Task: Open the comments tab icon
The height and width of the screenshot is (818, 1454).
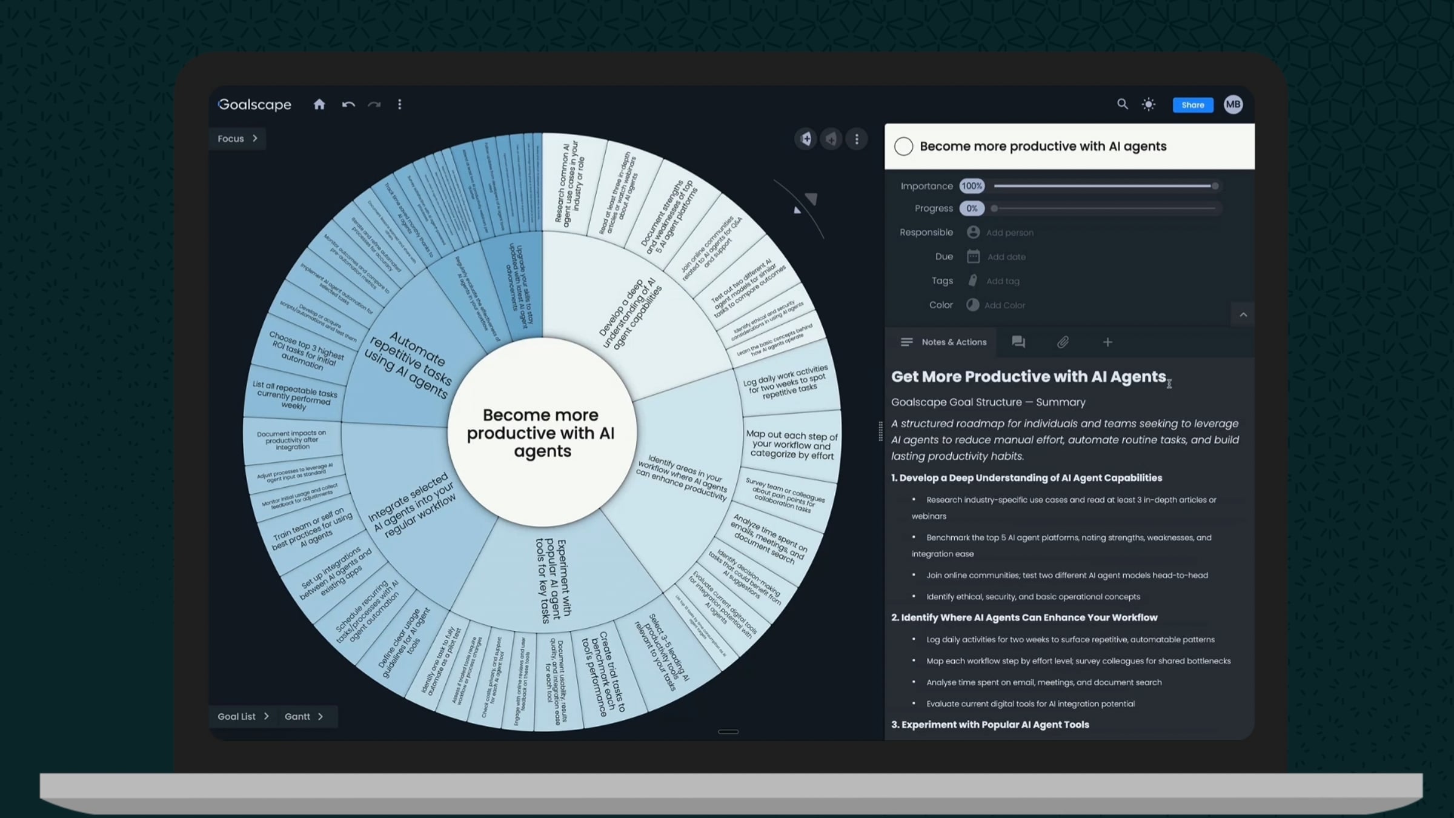Action: click(1018, 342)
